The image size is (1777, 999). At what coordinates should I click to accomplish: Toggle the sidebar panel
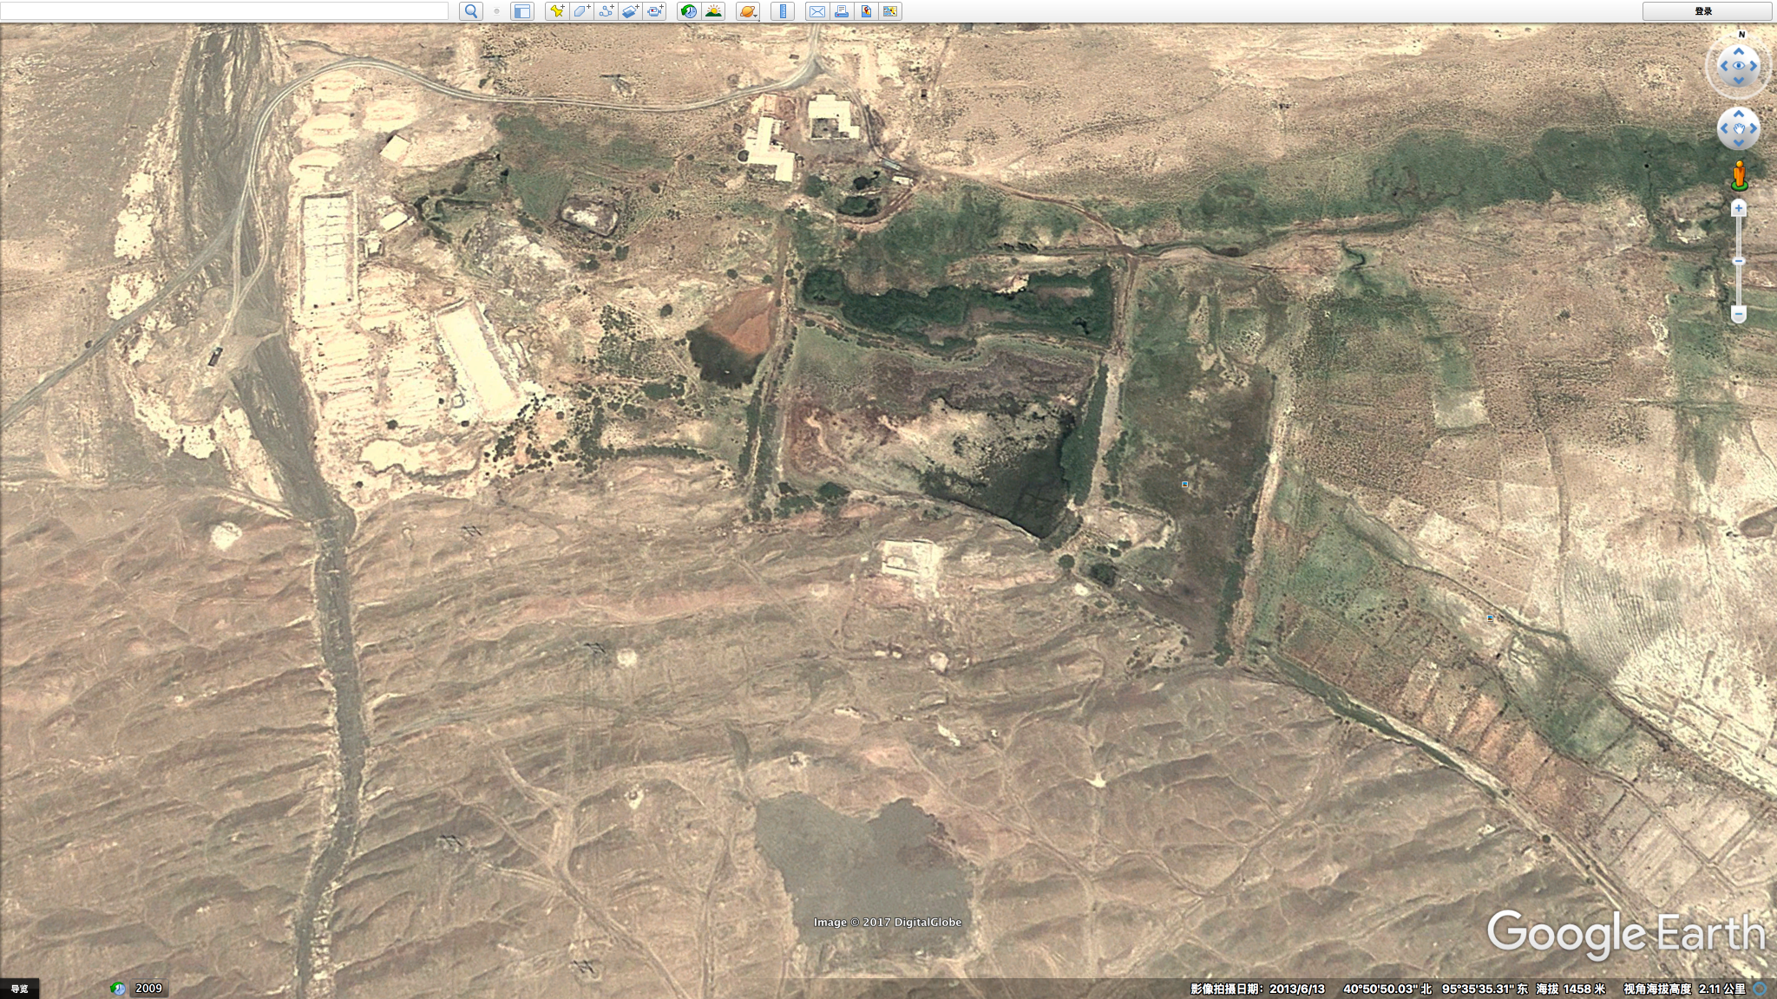click(x=521, y=11)
